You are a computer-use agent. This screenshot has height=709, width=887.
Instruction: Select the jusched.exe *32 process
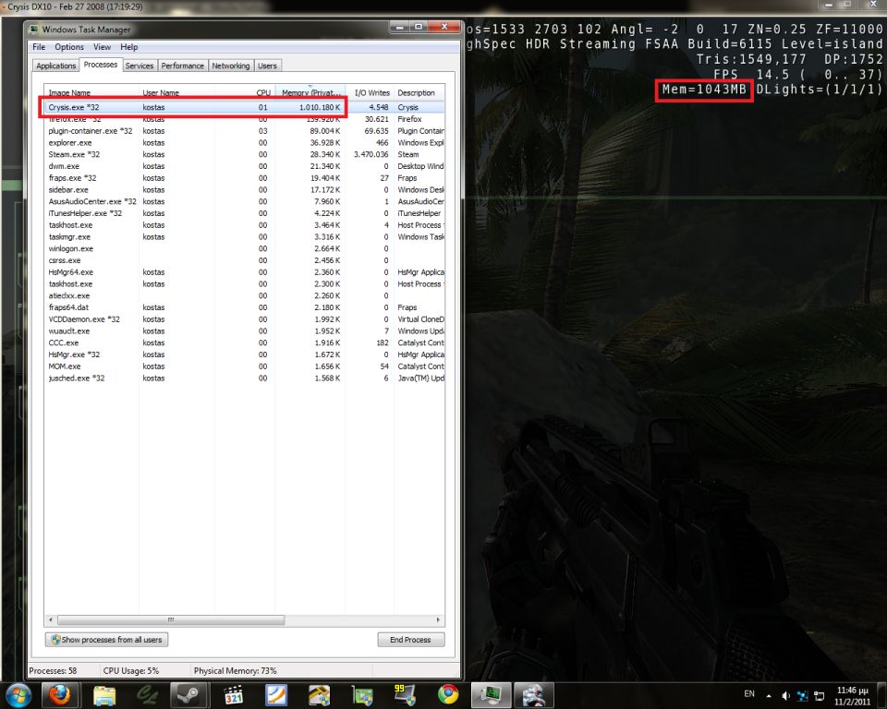click(244, 379)
